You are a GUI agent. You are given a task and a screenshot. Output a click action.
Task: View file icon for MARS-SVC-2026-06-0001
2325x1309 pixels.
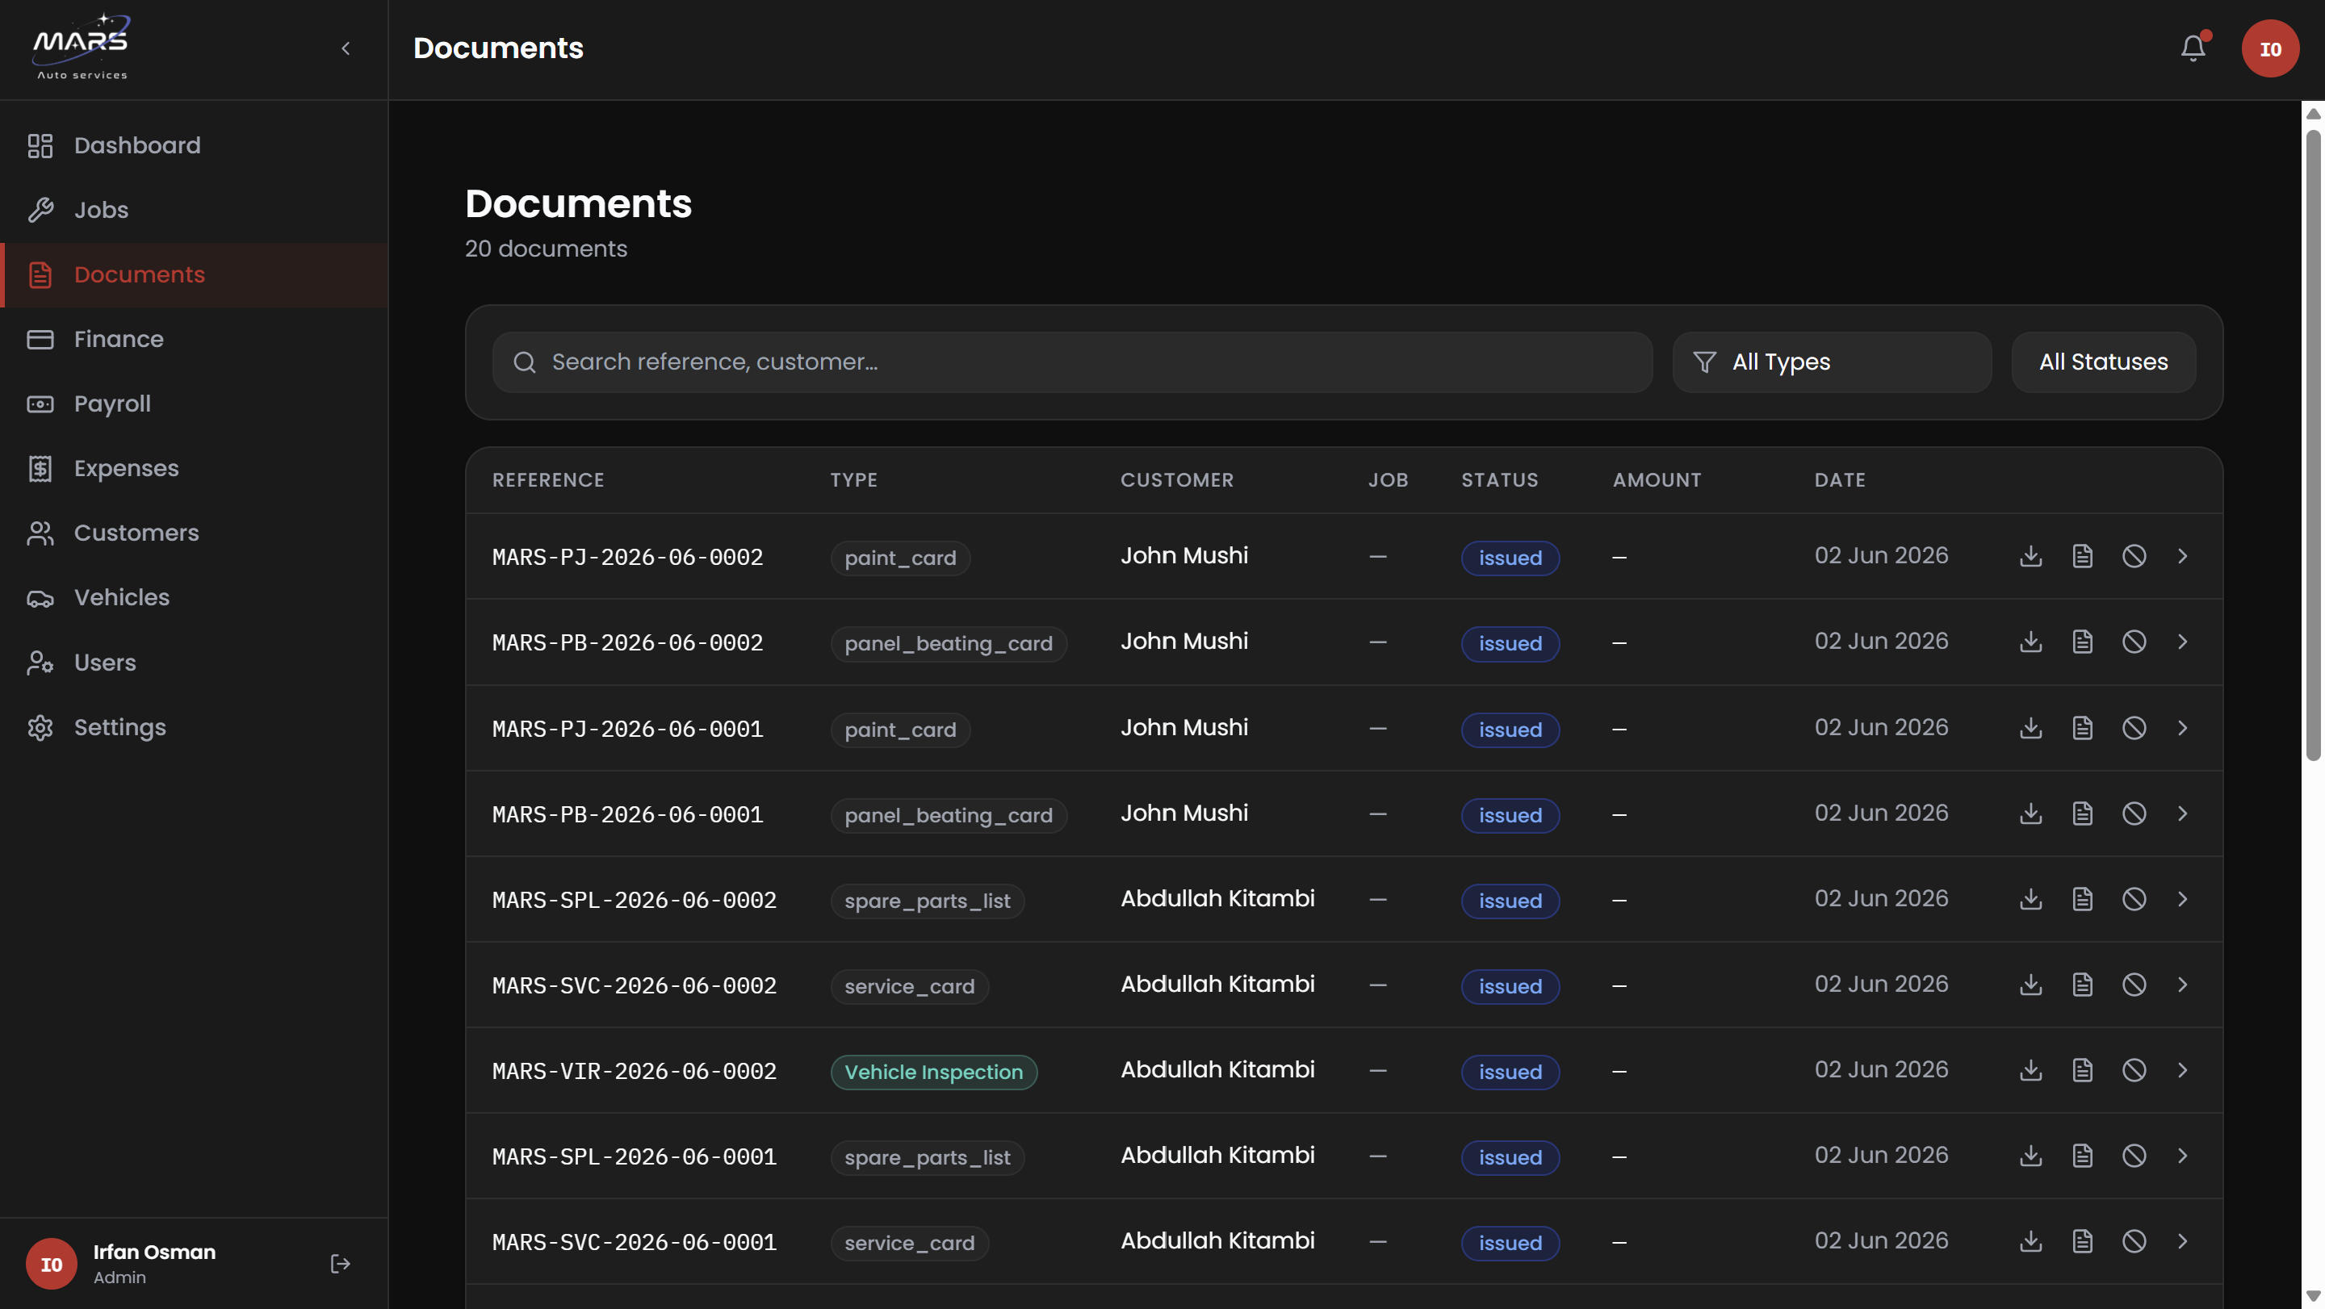click(x=2082, y=1242)
